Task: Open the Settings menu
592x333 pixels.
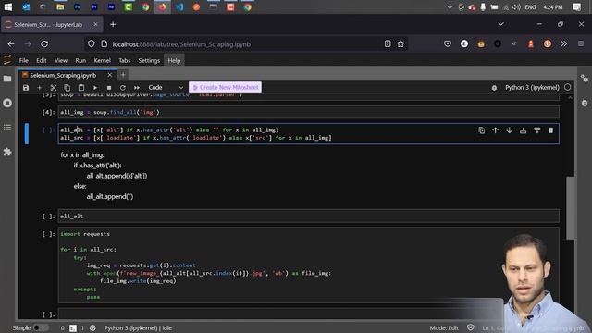Action: click(149, 60)
